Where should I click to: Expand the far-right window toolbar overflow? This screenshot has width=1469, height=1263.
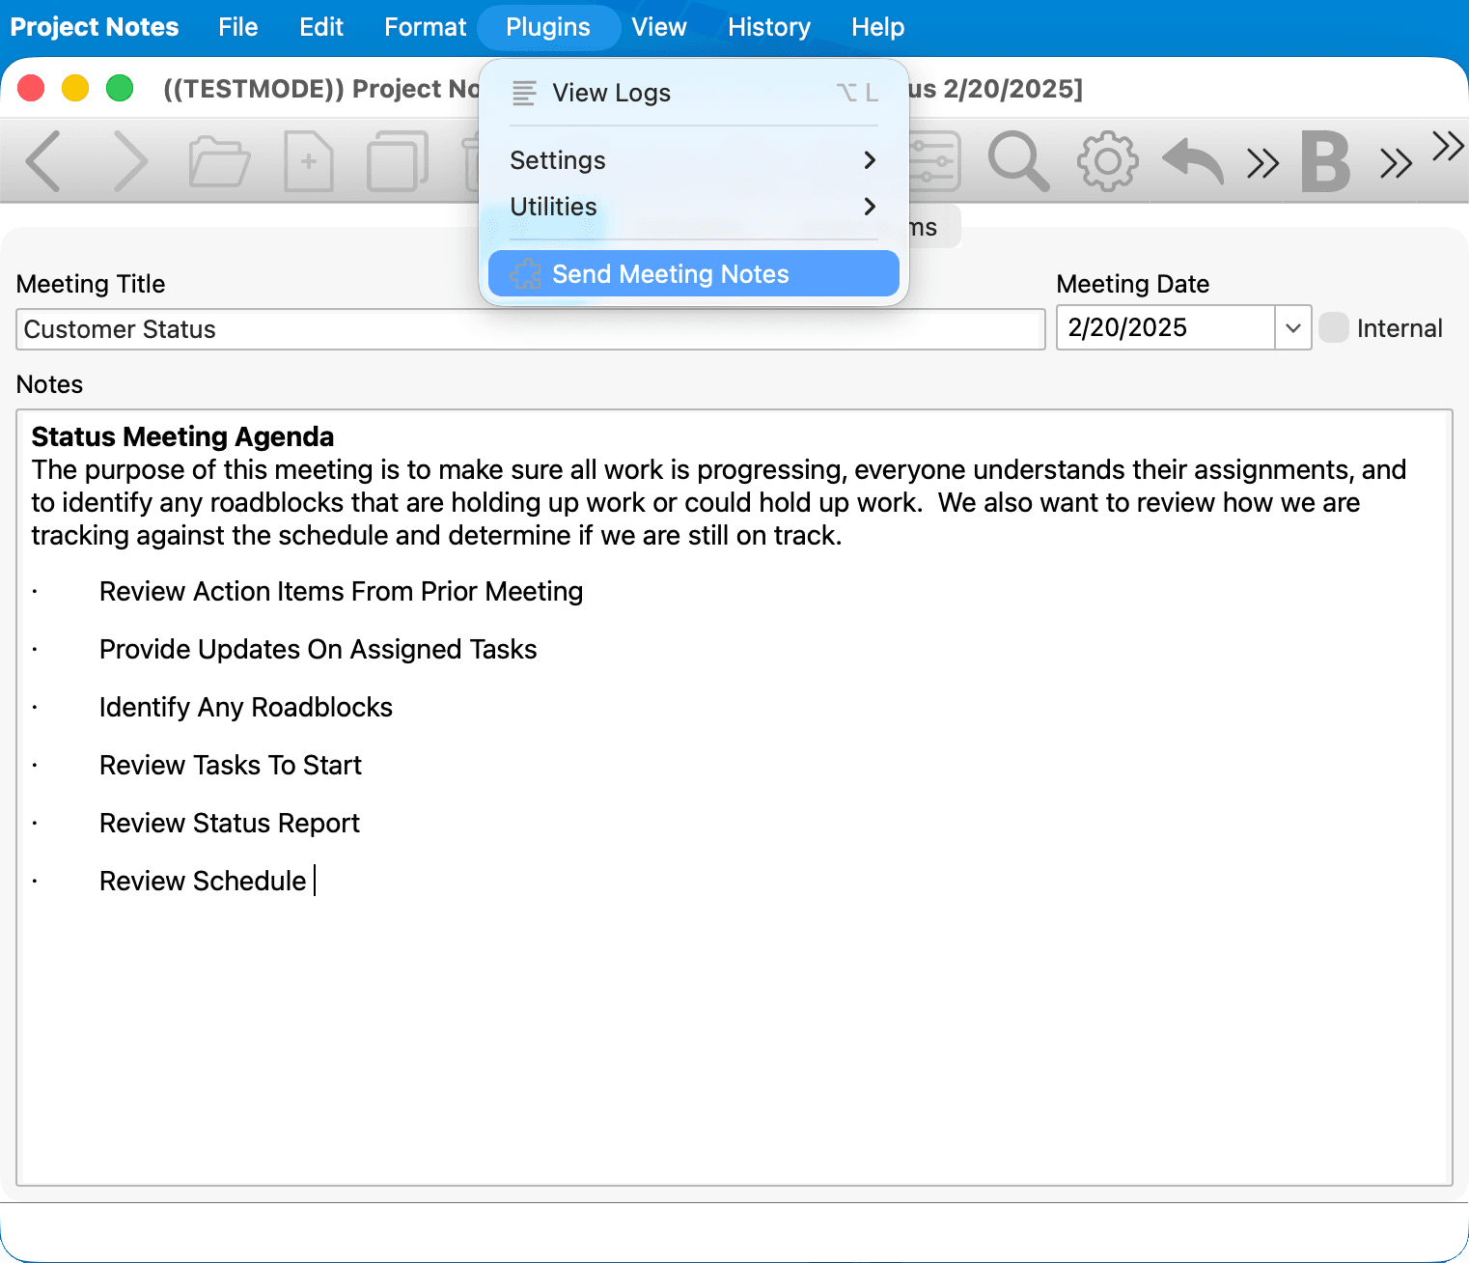(1448, 146)
